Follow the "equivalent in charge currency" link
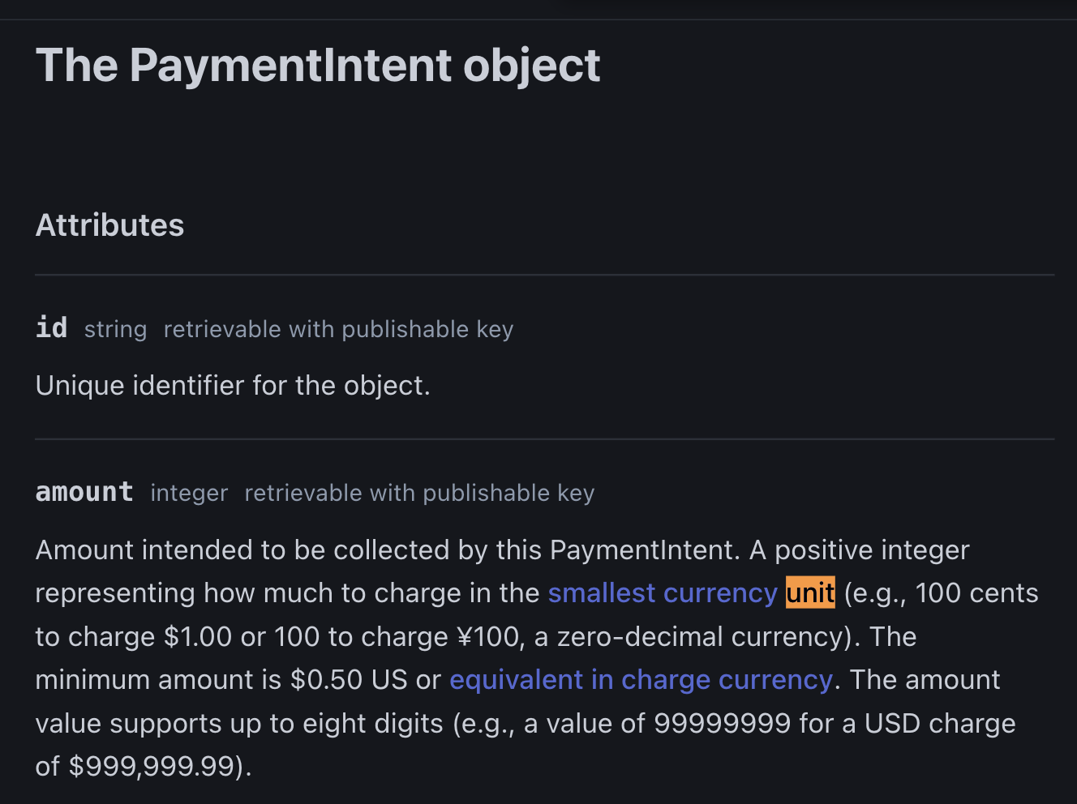The width and height of the screenshot is (1077, 804). (x=641, y=680)
